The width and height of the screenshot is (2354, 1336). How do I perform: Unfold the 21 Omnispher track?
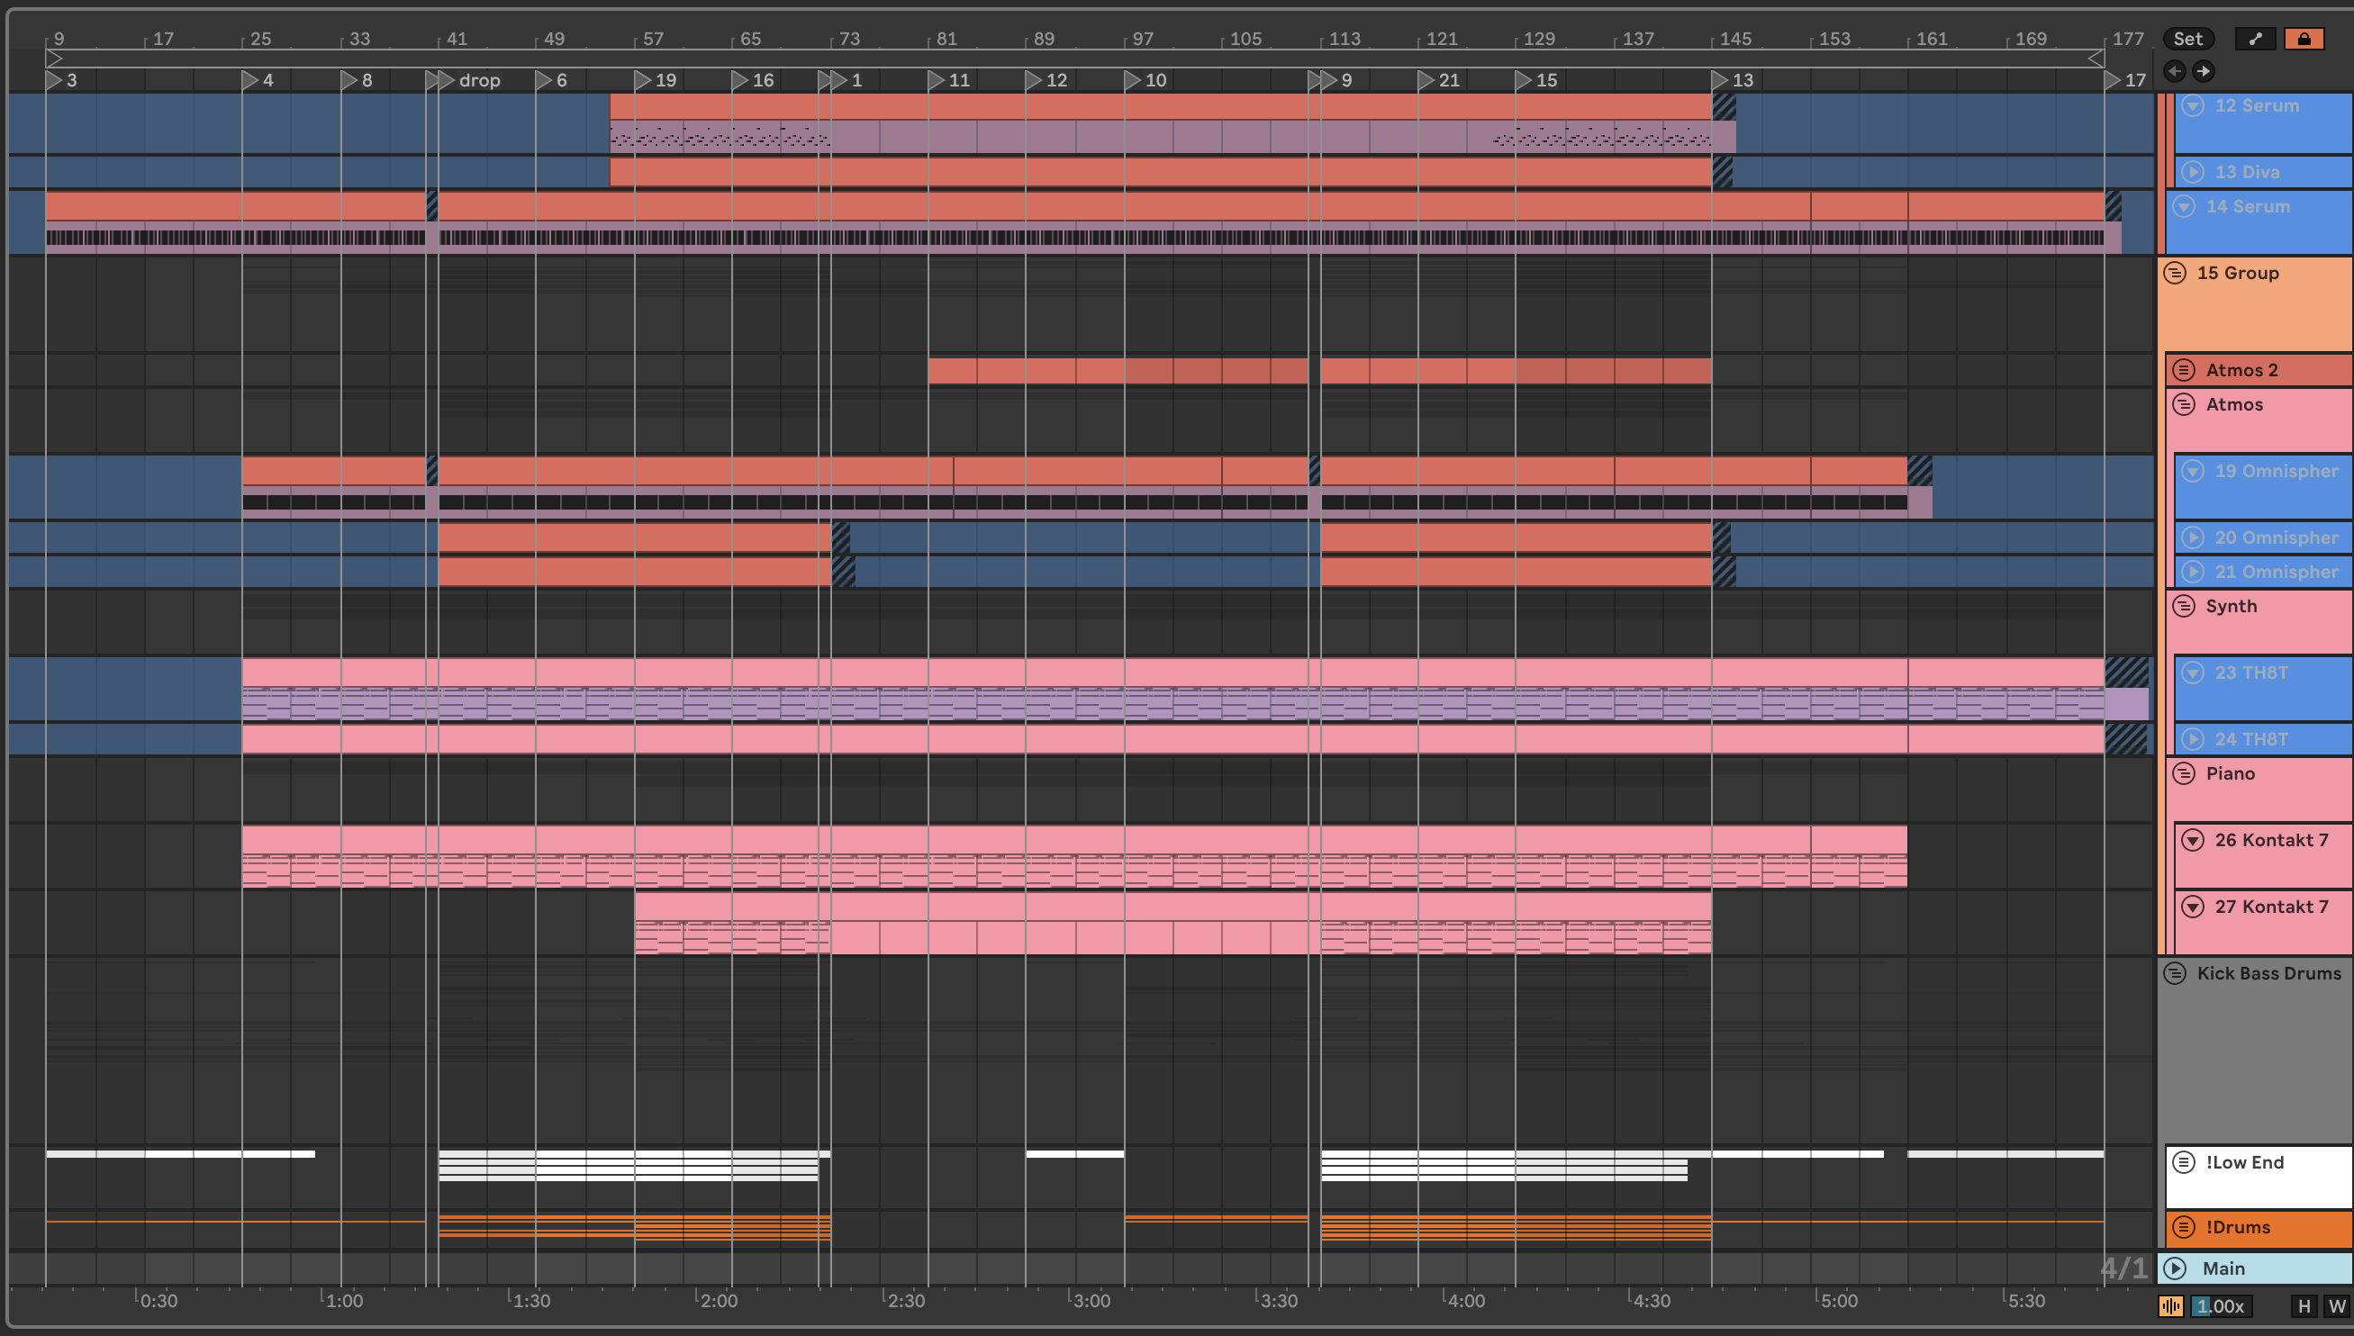(2193, 572)
